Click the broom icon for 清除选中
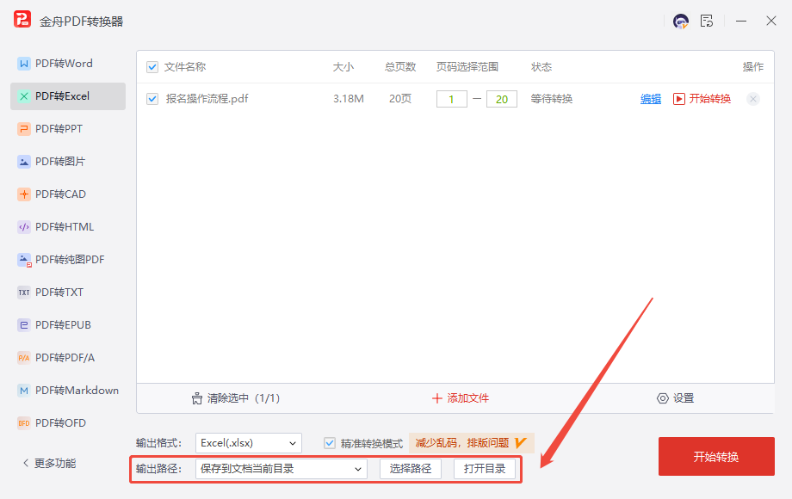 197,398
